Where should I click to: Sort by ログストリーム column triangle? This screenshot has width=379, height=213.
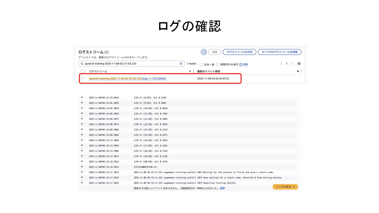[x=190, y=72]
